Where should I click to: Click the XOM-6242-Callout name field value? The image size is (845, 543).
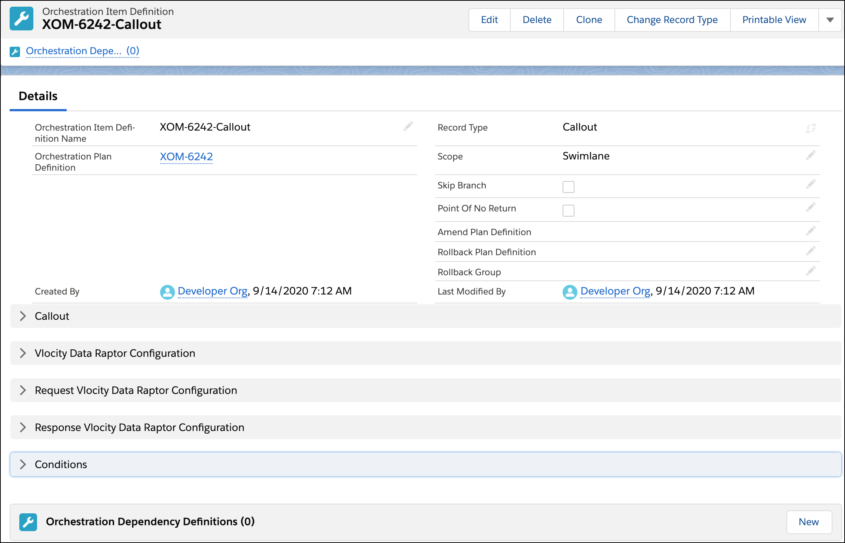[x=205, y=127]
